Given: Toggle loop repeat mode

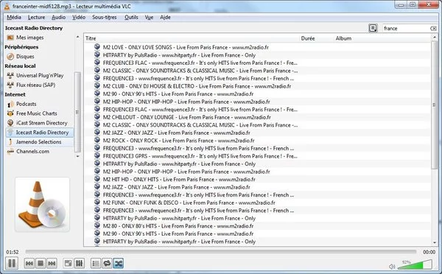Looking at the screenshot, I should 107,263.
